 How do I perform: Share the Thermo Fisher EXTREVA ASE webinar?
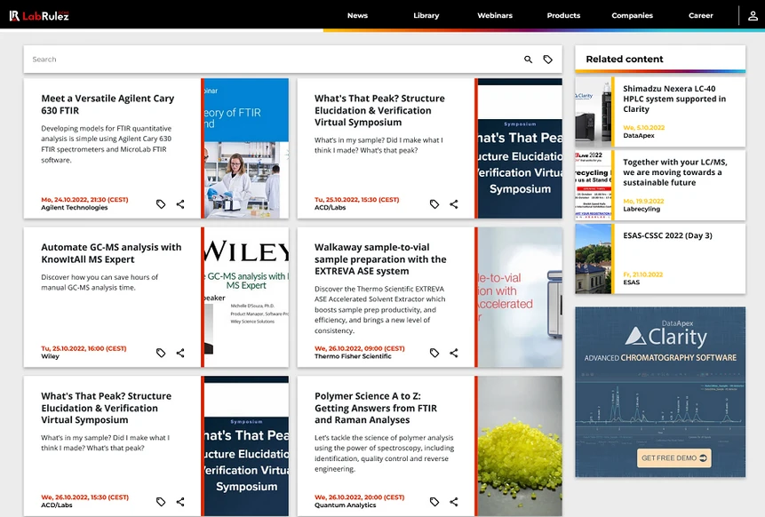pos(454,353)
